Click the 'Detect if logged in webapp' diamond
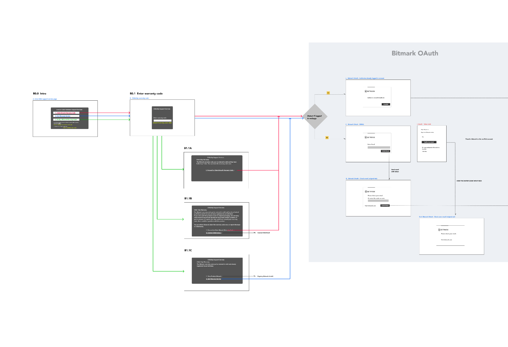The width and height of the screenshot is (508, 347). (x=315, y=117)
